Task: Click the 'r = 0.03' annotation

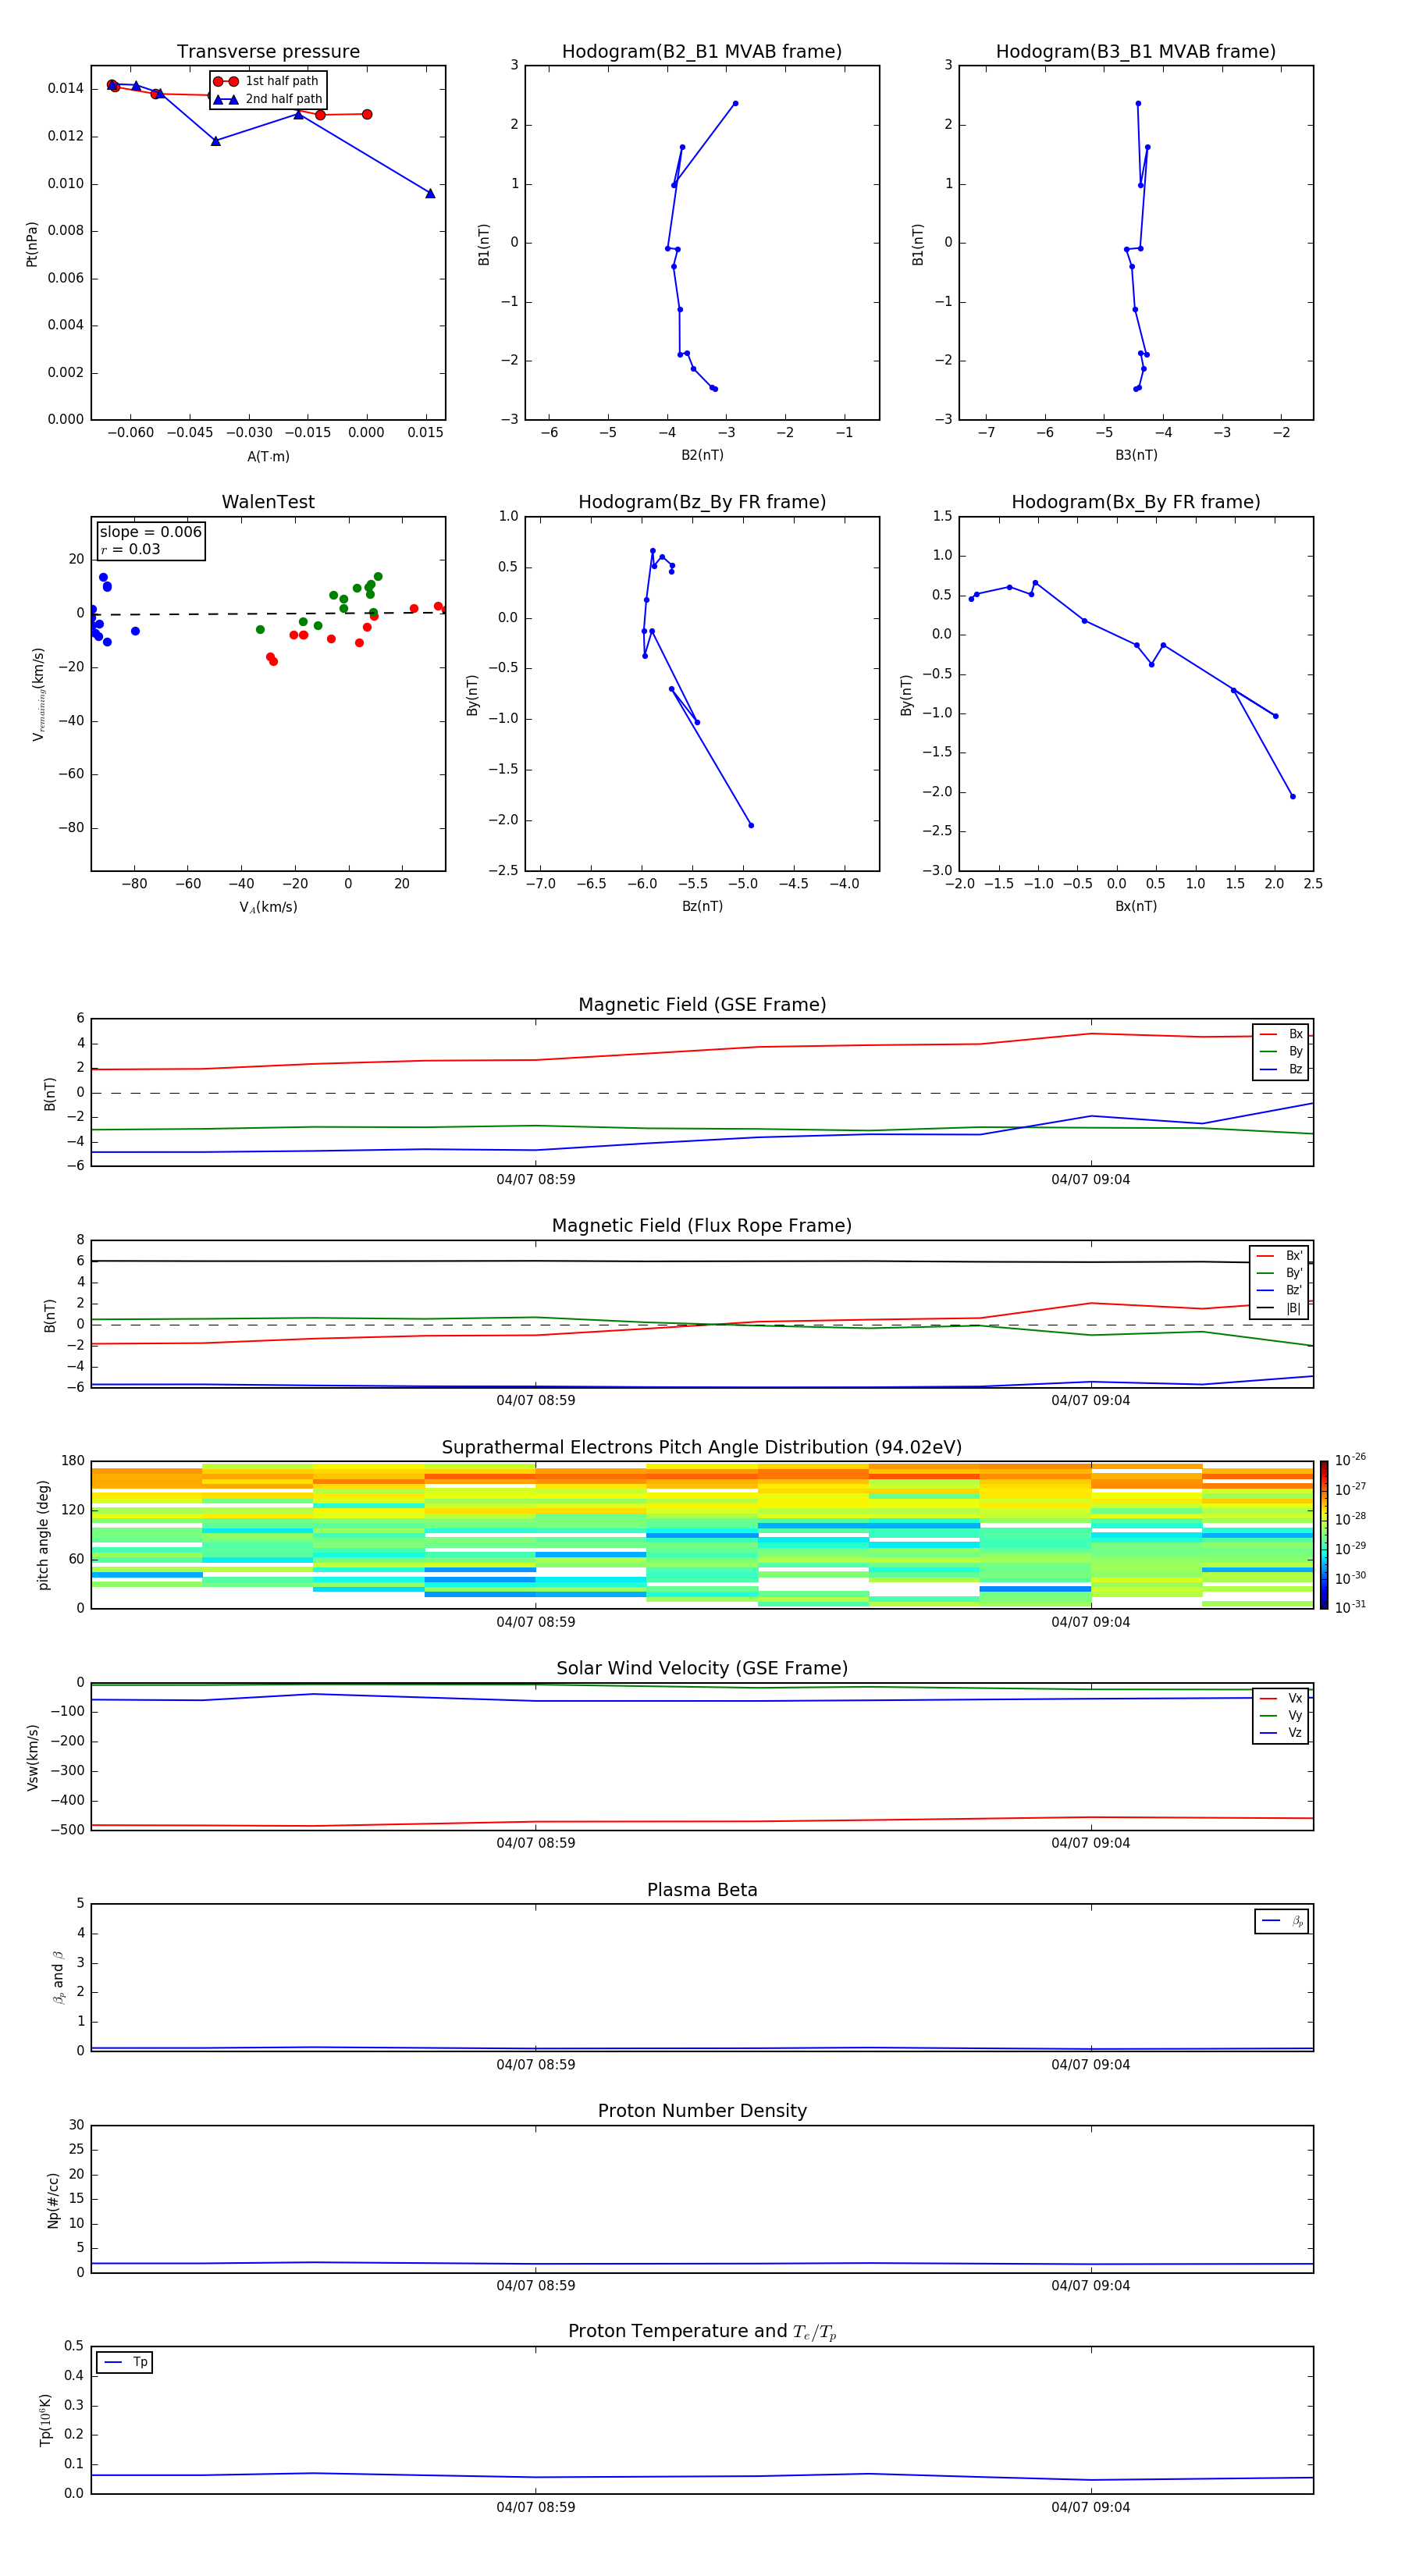Action: click(x=130, y=549)
